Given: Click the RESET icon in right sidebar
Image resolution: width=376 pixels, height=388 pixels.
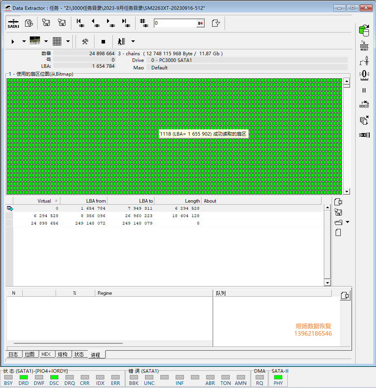Looking at the screenshot, I should tap(364, 46).
